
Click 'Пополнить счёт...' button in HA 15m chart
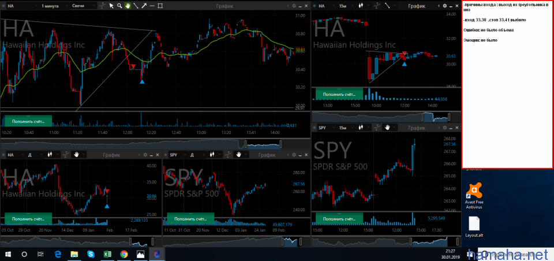pos(339,95)
